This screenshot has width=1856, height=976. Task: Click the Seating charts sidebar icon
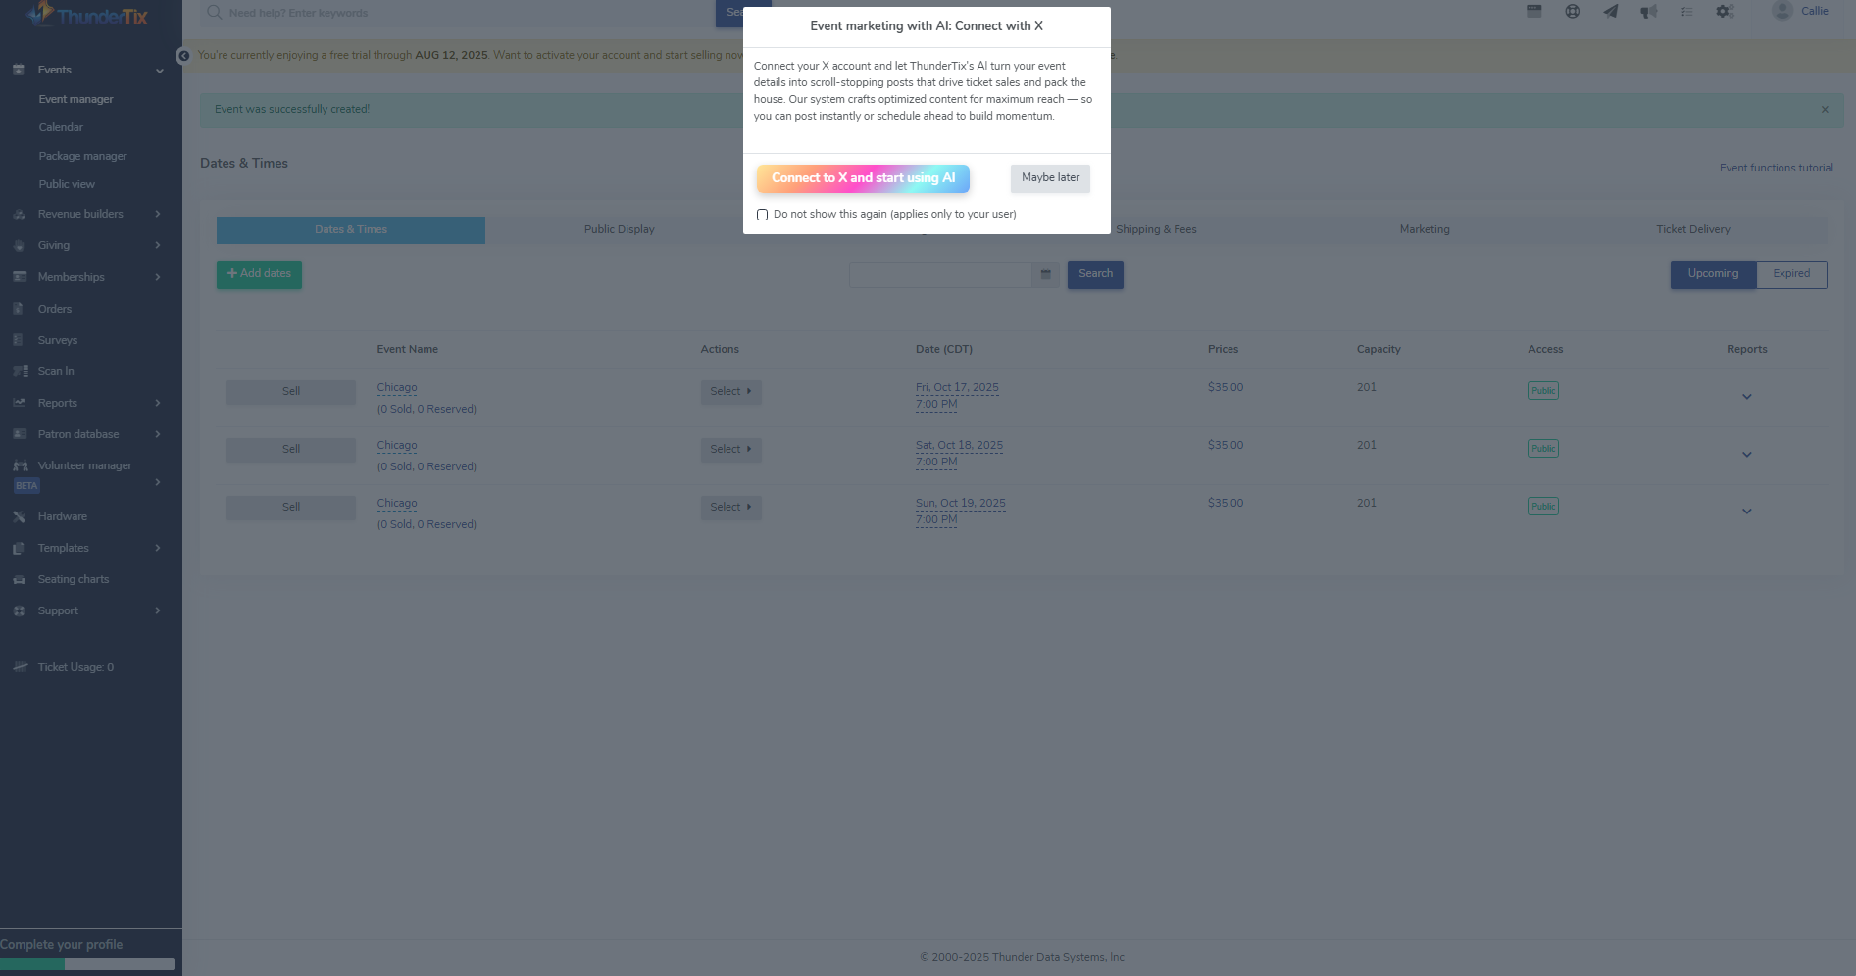pos(19,579)
